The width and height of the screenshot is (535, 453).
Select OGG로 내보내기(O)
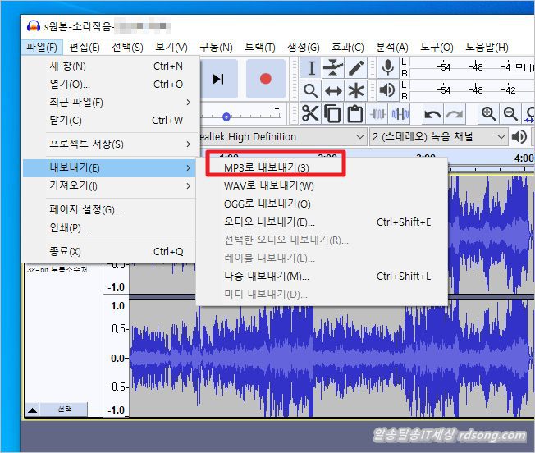[x=322, y=204]
